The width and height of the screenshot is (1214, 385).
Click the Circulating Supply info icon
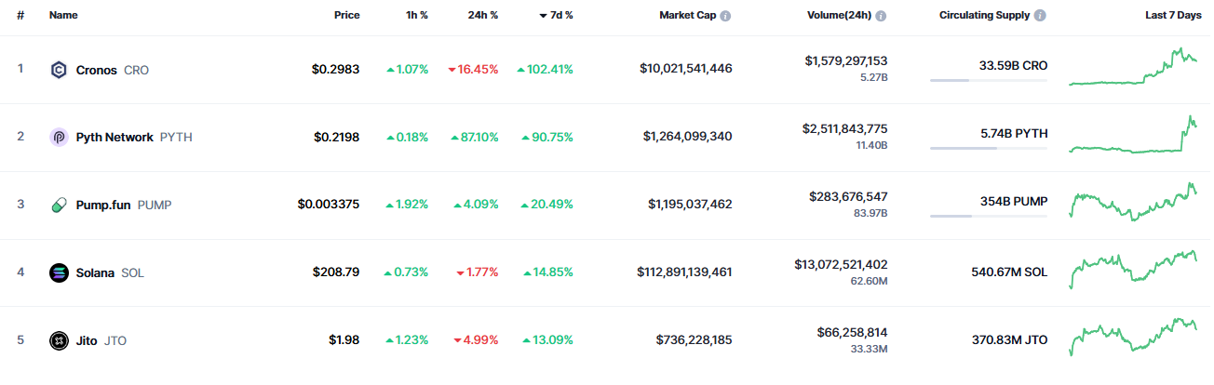tap(1040, 16)
